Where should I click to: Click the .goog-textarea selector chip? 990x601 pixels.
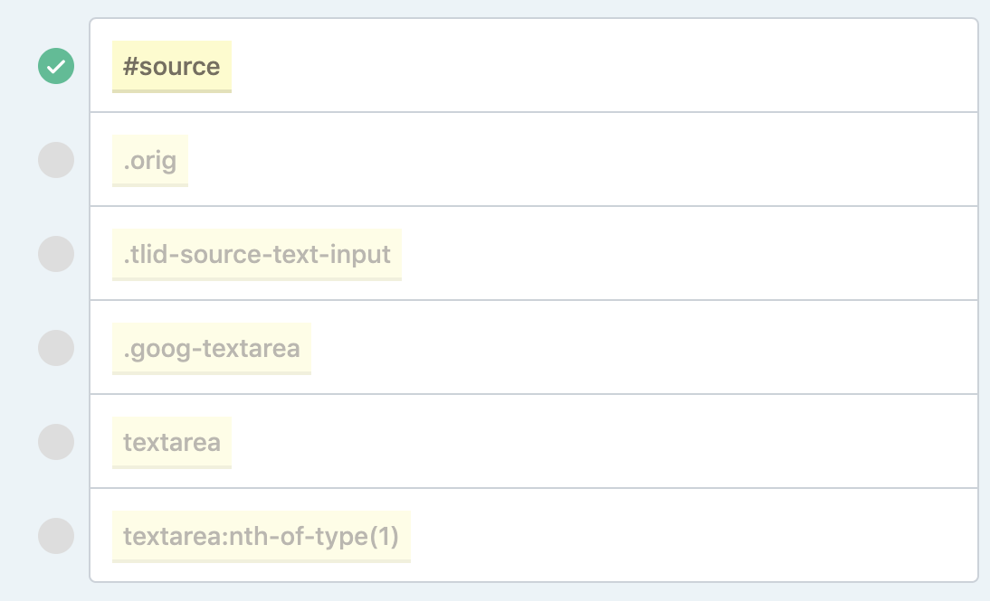pyautogui.click(x=212, y=349)
